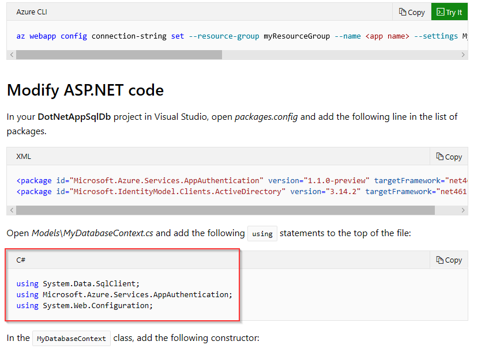Click the '<app name>' placeholder in command
The width and height of the screenshot is (485, 349).
(388, 36)
